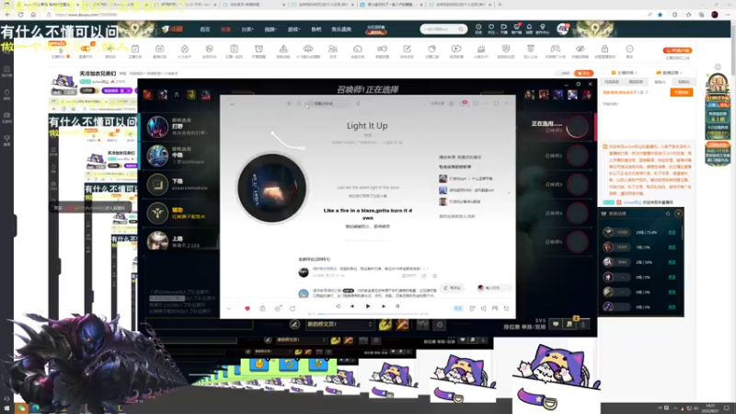736x414 pixels.
Task: Click the Douyu search box
Action: point(443,29)
